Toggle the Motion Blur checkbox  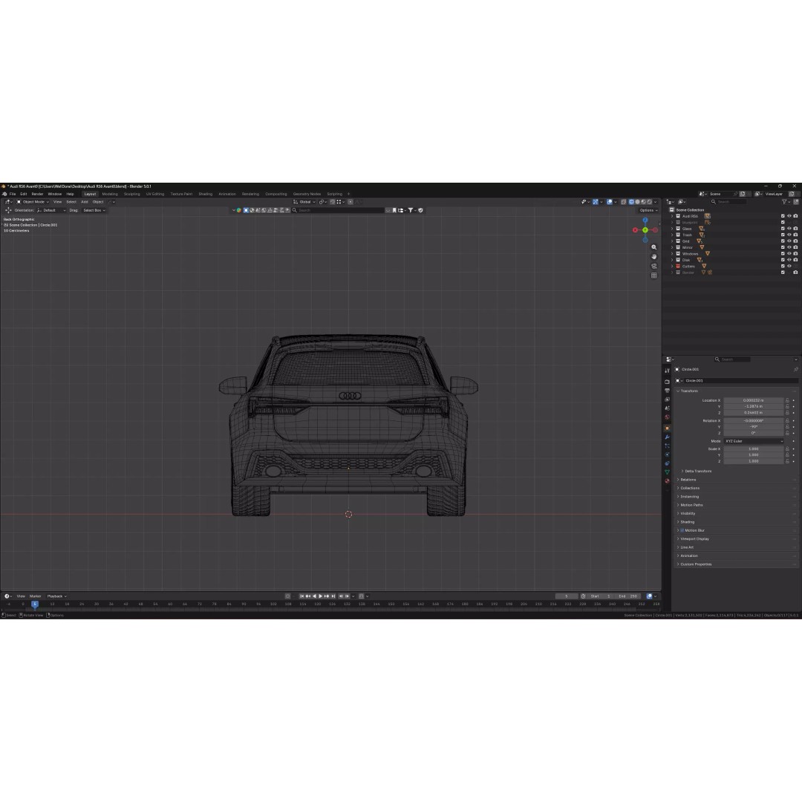pyautogui.click(x=682, y=530)
